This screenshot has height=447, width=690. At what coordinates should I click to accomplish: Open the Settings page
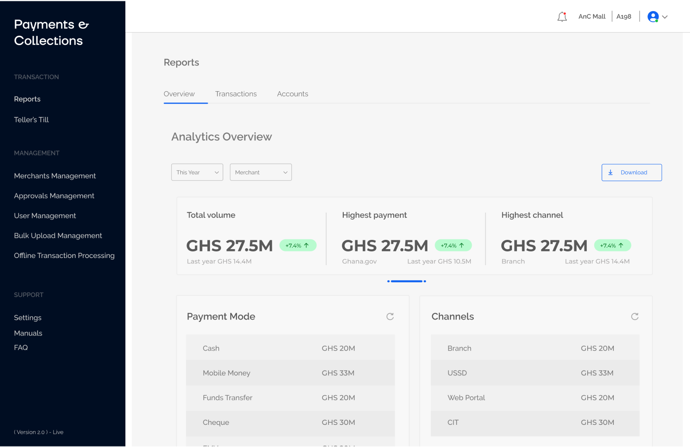[x=27, y=317]
